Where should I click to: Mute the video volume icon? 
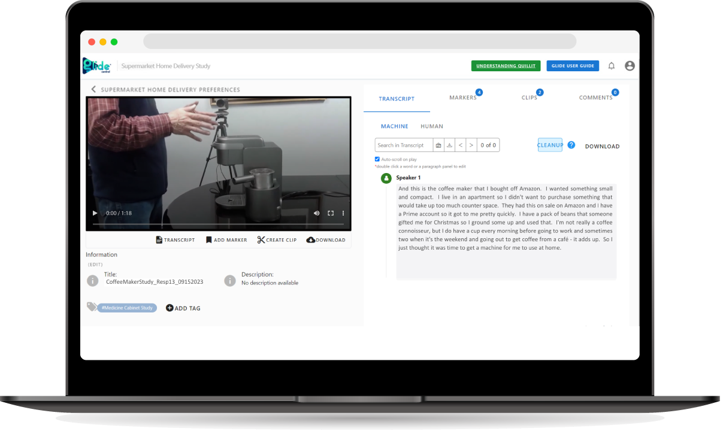click(316, 213)
